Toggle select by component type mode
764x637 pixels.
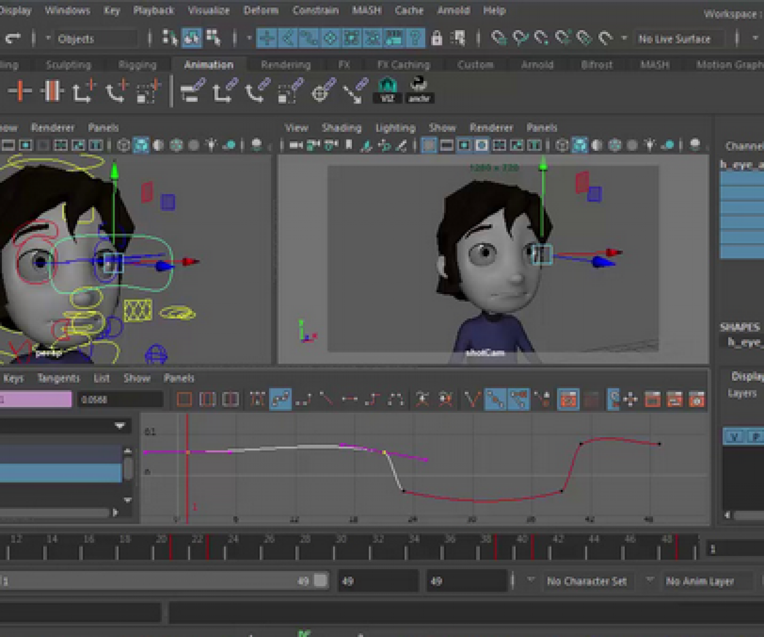click(213, 38)
